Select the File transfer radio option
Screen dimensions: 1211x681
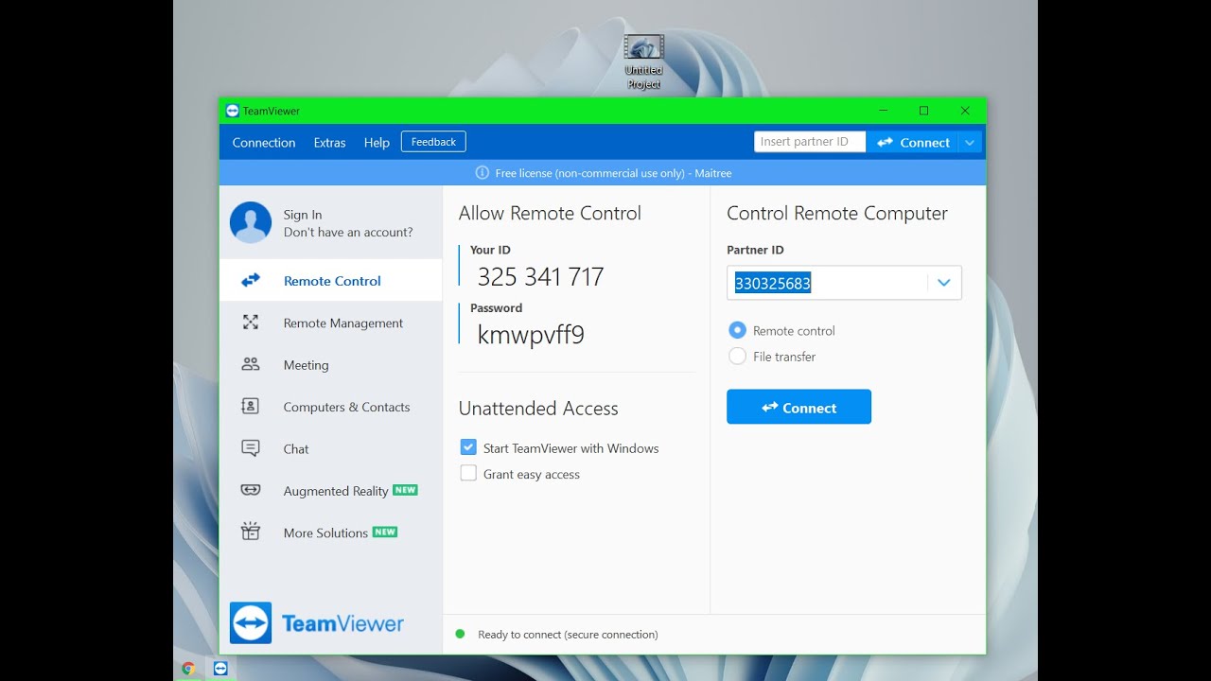coord(737,357)
